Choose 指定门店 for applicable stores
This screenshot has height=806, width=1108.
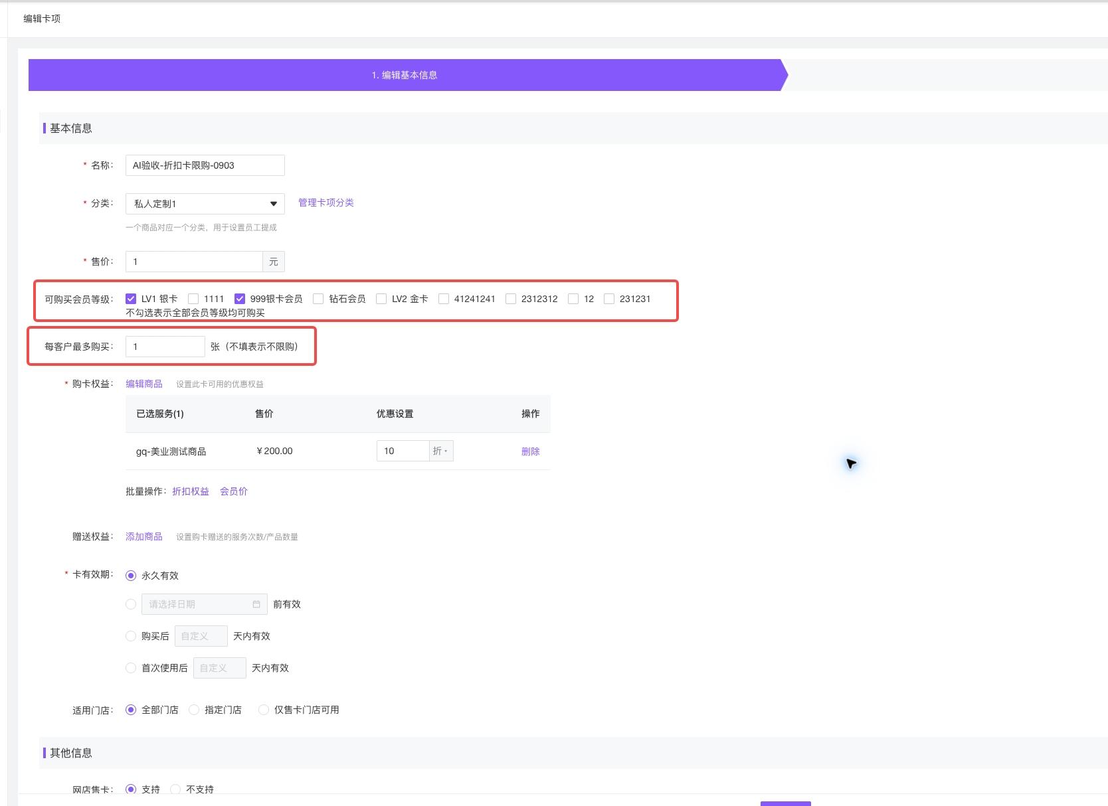pos(194,710)
